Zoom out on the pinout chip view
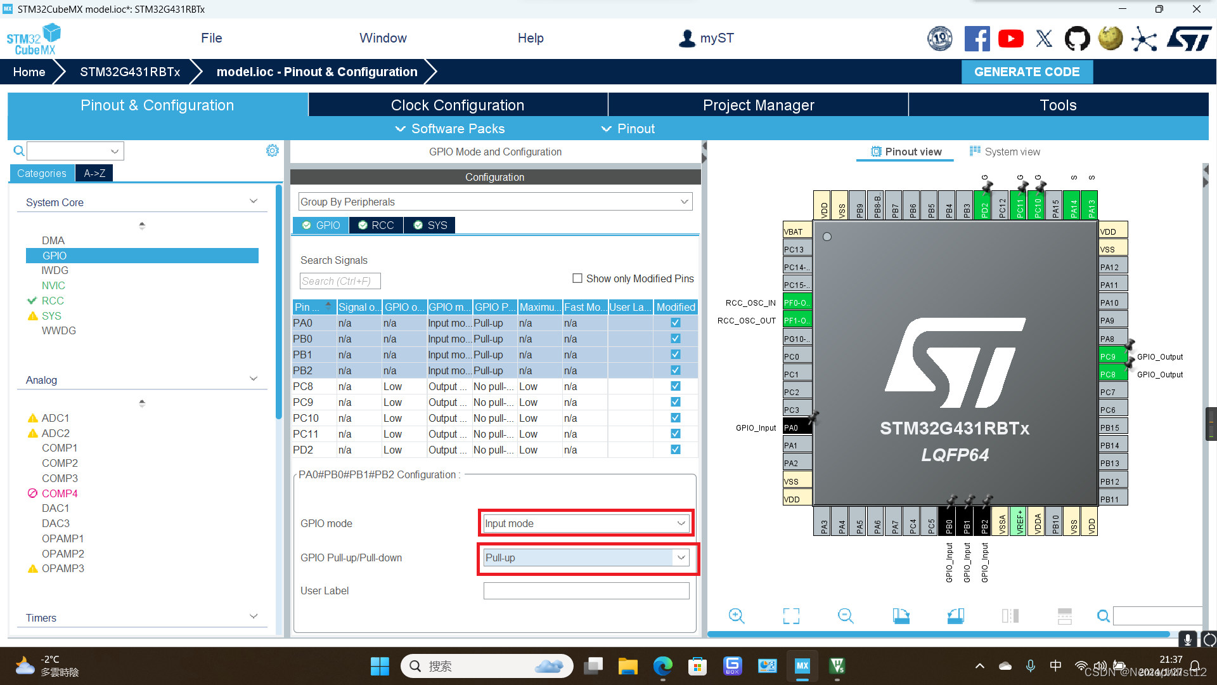 846,615
